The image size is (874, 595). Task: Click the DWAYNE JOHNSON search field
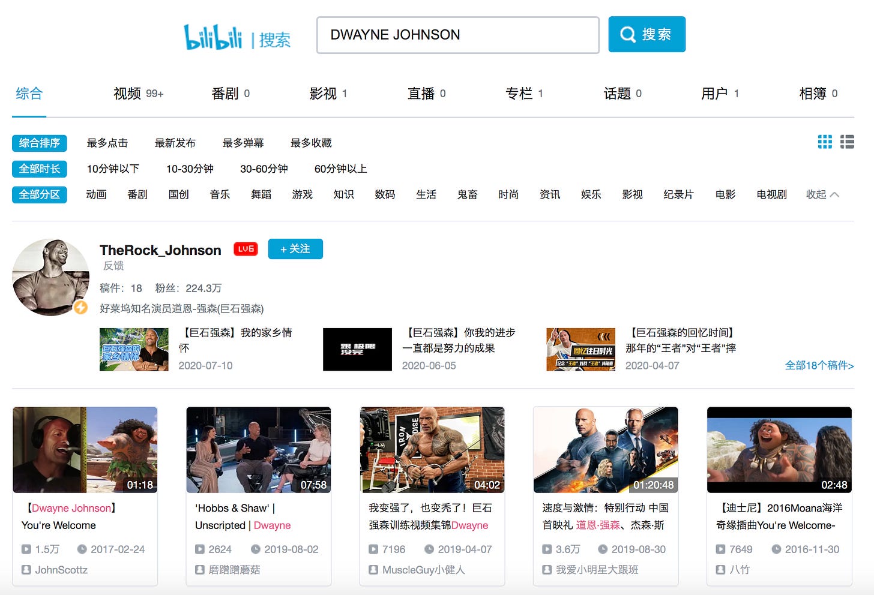pyautogui.click(x=457, y=35)
